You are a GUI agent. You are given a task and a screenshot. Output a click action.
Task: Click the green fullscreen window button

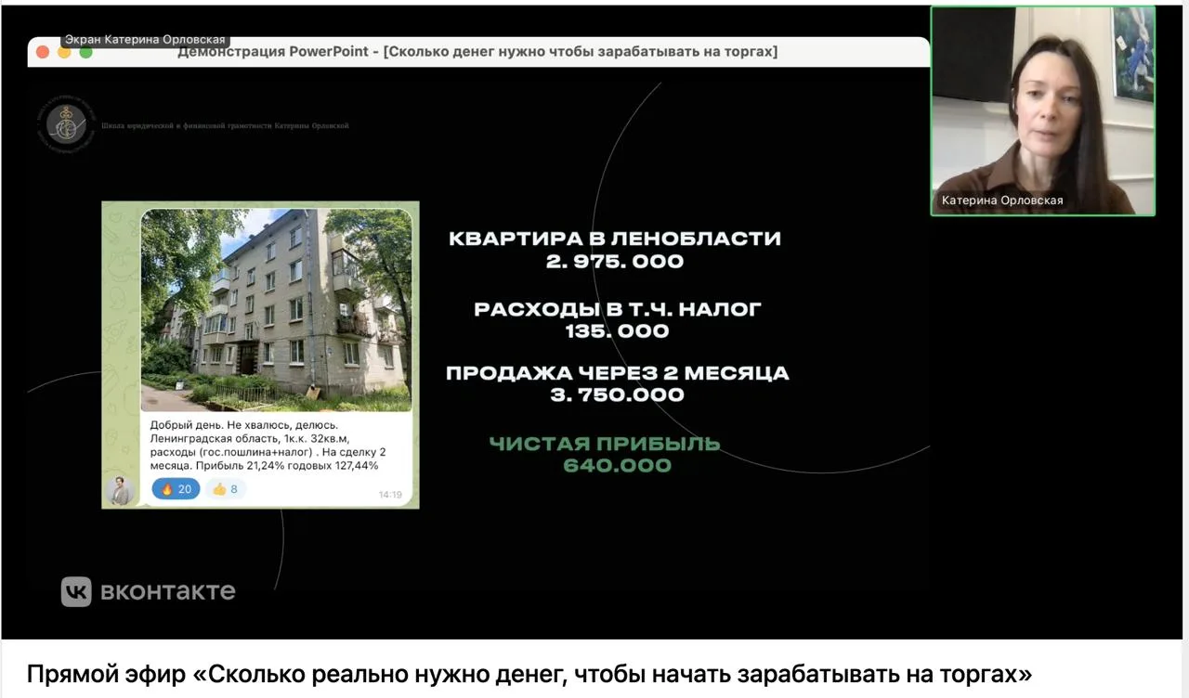[86, 52]
